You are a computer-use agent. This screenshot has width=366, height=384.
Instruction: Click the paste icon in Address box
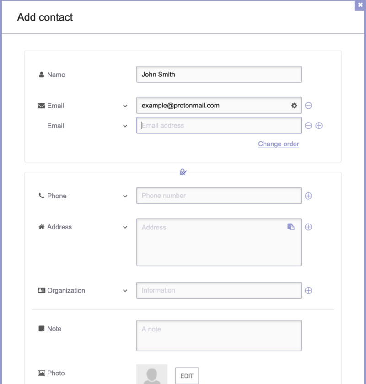coord(291,227)
